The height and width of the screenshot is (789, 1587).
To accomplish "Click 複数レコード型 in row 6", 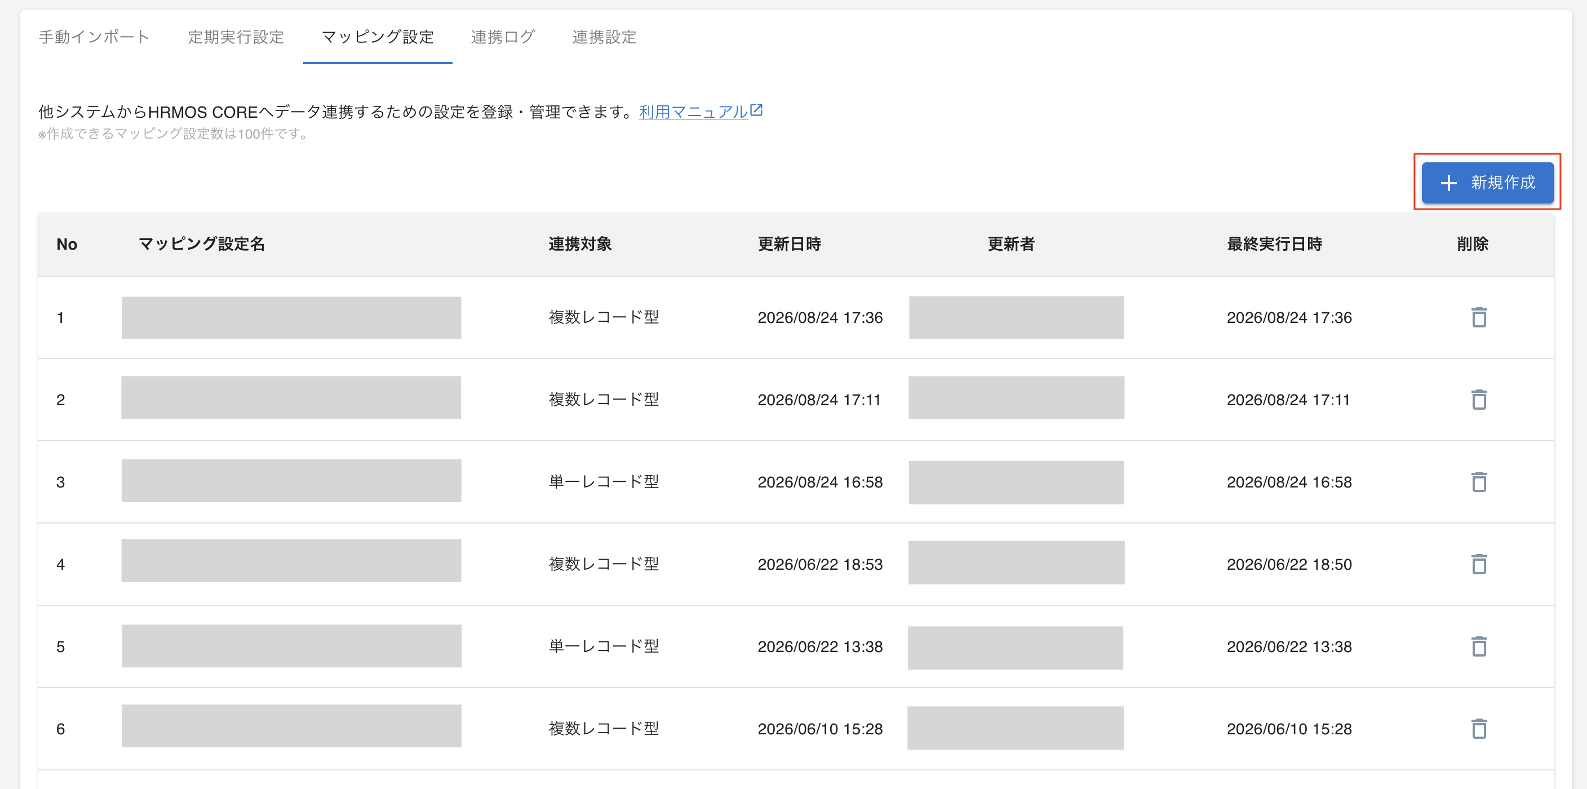I will [x=604, y=729].
